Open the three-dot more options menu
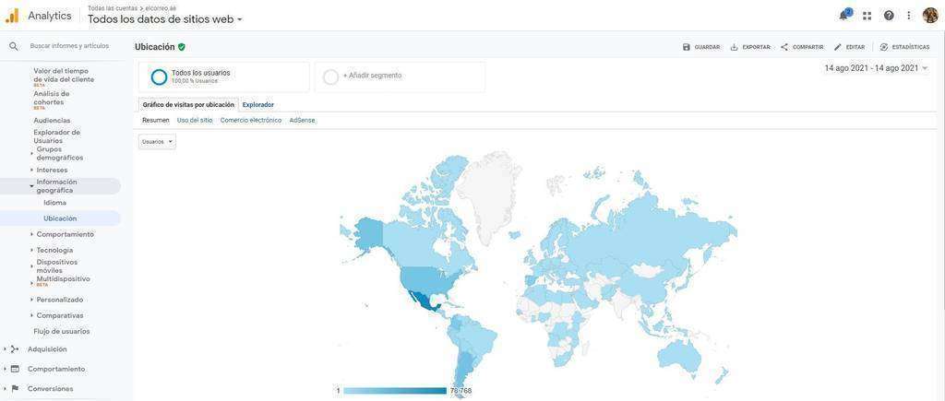 [909, 16]
